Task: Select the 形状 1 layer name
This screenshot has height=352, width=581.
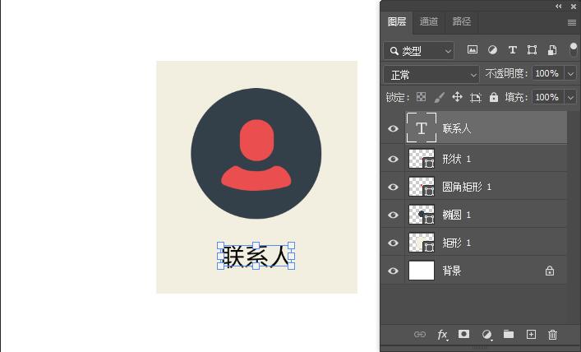Action: coord(457,159)
